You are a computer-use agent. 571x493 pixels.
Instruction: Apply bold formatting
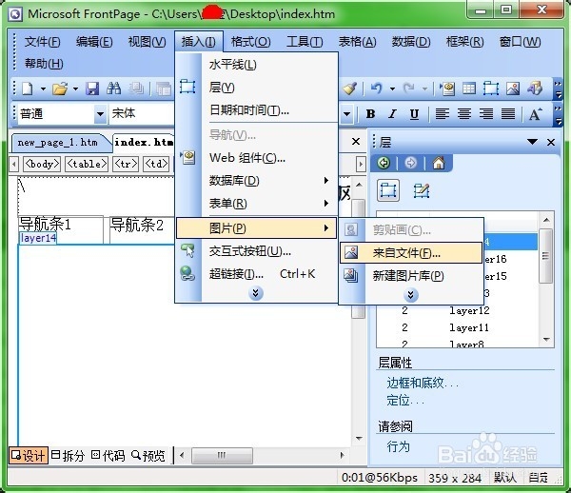pyautogui.click(x=371, y=114)
